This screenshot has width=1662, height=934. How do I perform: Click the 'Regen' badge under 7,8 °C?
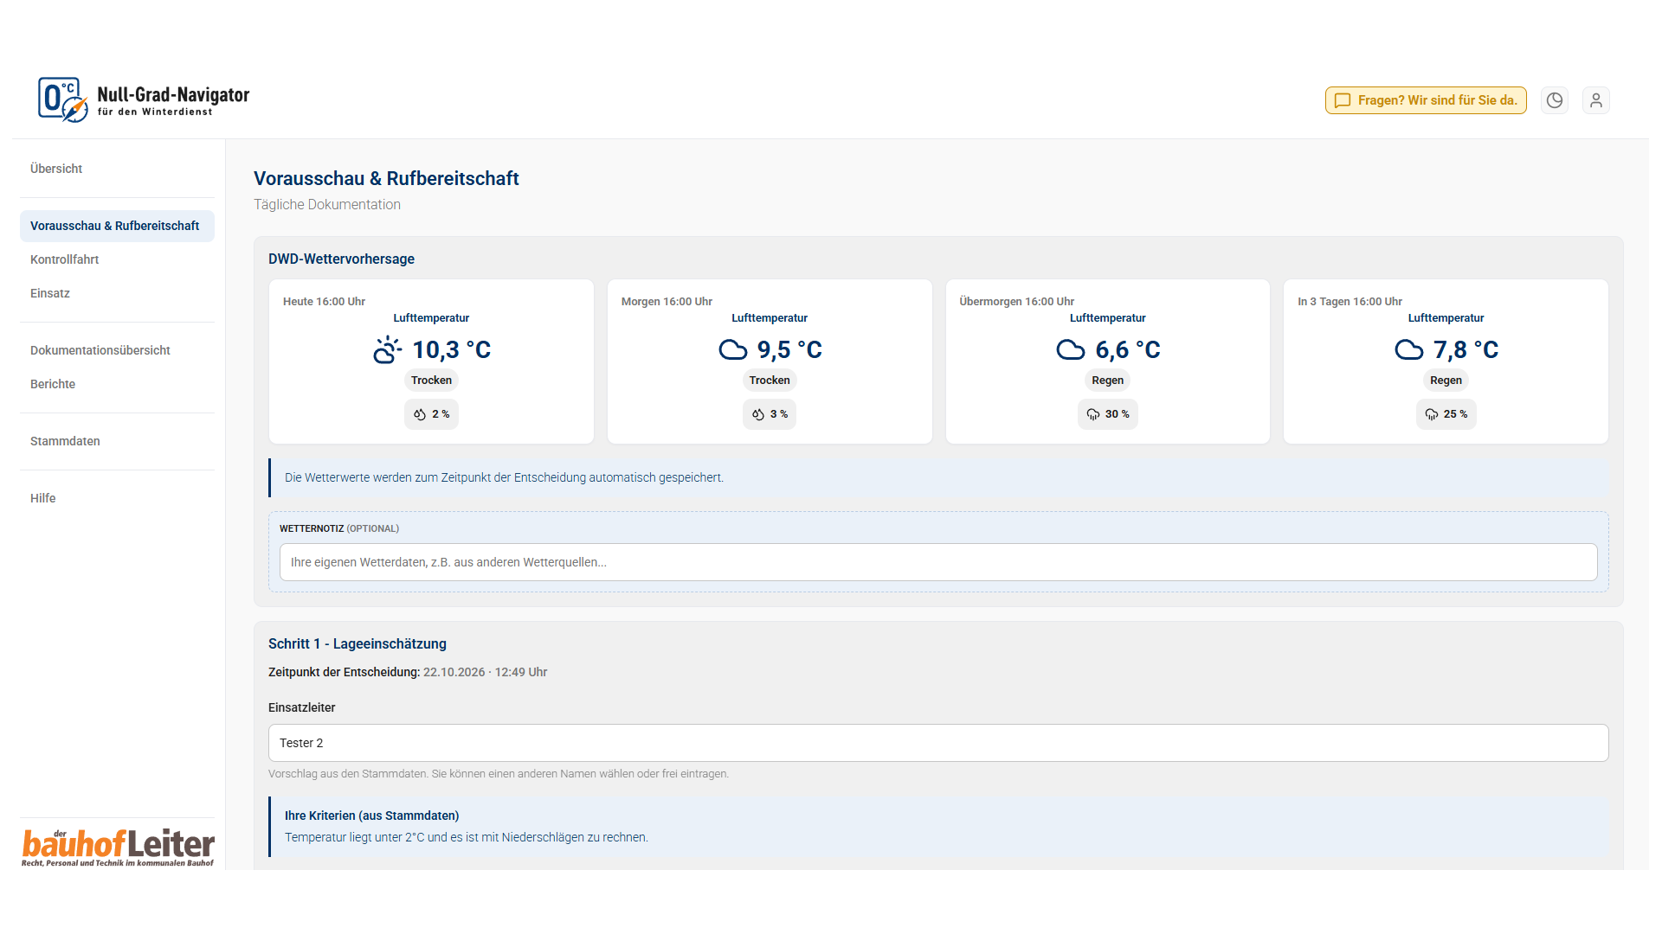pos(1446,381)
